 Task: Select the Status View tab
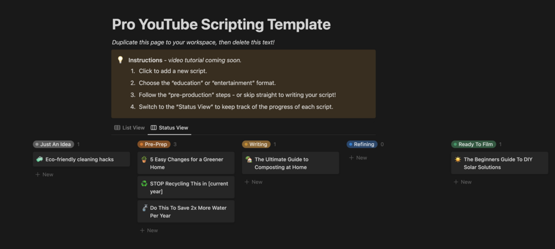click(x=170, y=127)
